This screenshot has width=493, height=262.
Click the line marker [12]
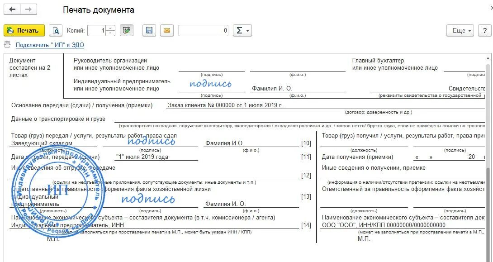[x=306, y=176]
